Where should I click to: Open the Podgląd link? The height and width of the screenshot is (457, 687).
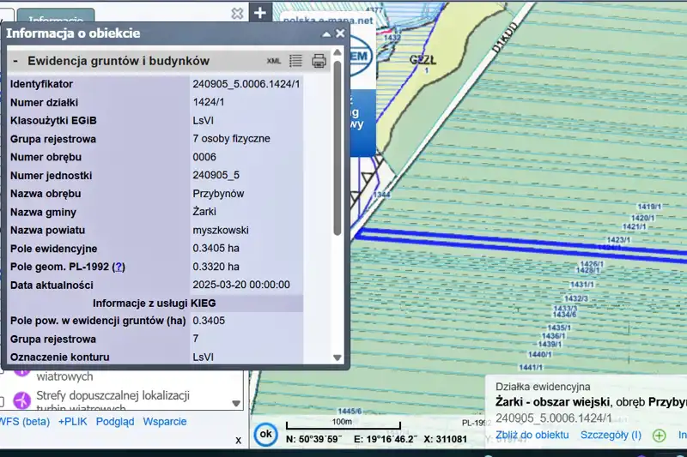[114, 421]
